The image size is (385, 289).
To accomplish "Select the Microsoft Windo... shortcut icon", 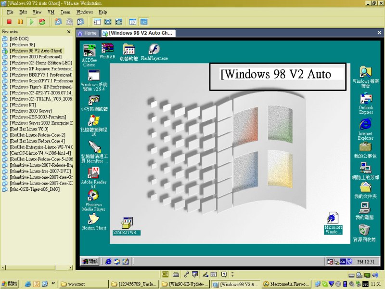I will click(x=333, y=223).
